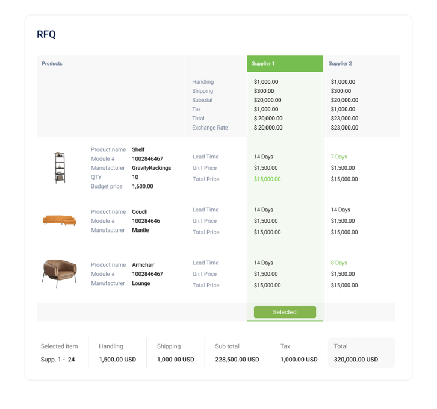This screenshot has width=437, height=409.
Task: Click the Selected item Supp. 1 - 24 value
Action: [58, 360]
